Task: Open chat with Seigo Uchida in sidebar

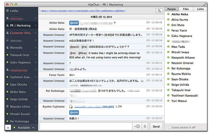Action: (21, 99)
